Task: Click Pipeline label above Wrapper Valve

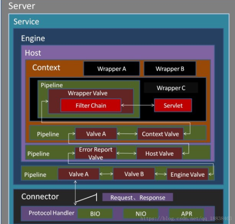Action: pyautogui.click(x=52, y=85)
